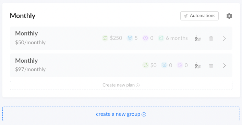Delete the $97/monthly plan via trash icon
The width and height of the screenshot is (242, 125).
211,66
